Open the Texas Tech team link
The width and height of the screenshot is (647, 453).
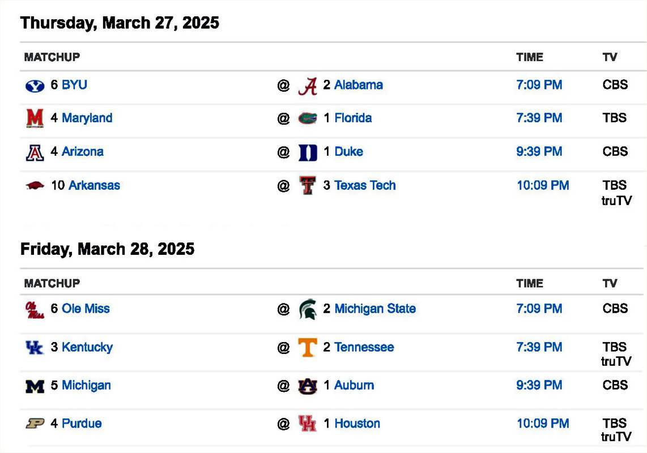(x=365, y=185)
